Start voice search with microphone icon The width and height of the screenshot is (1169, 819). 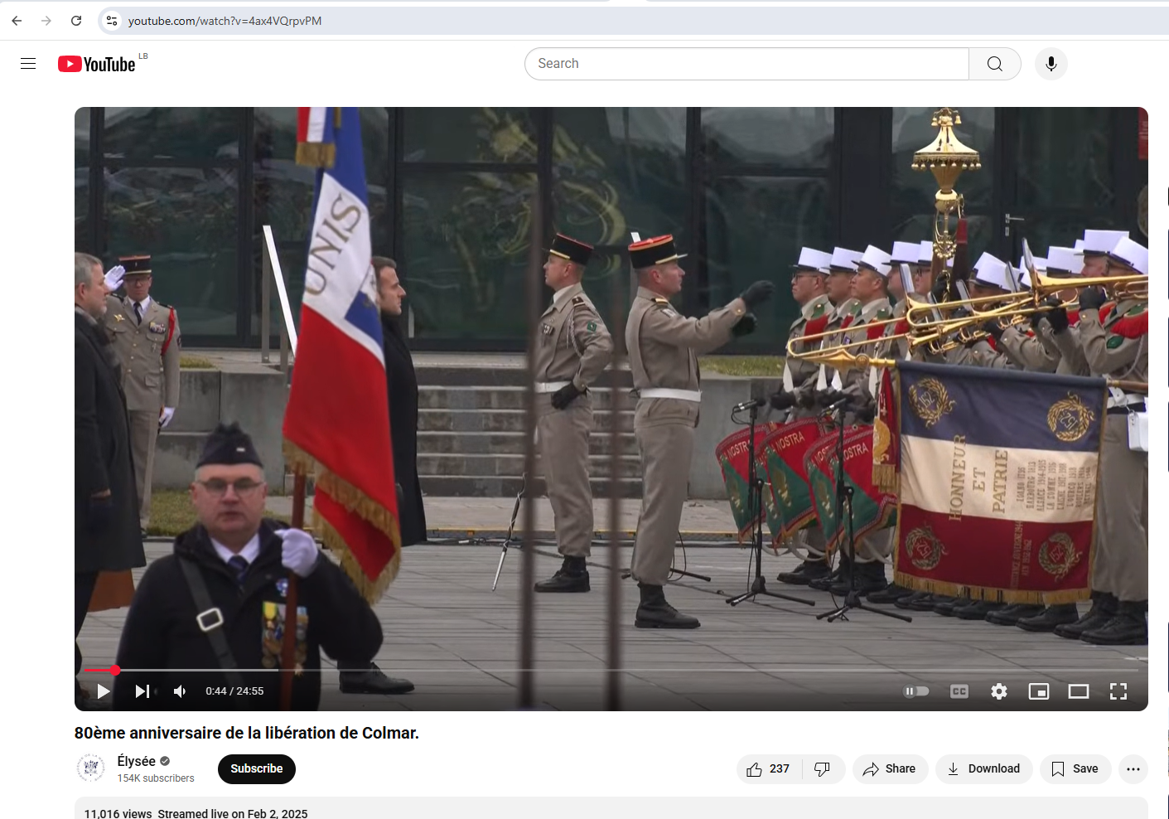coord(1051,64)
